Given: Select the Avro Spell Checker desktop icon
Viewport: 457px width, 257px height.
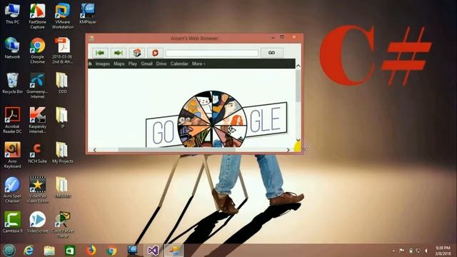Looking at the screenshot, I should click(12, 190).
